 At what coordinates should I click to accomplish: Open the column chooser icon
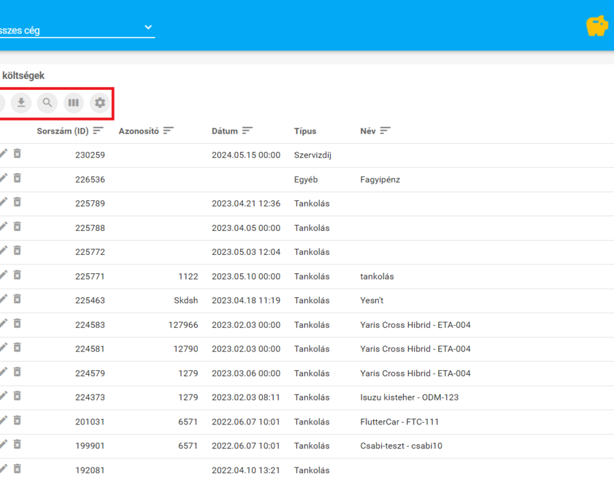coord(74,103)
